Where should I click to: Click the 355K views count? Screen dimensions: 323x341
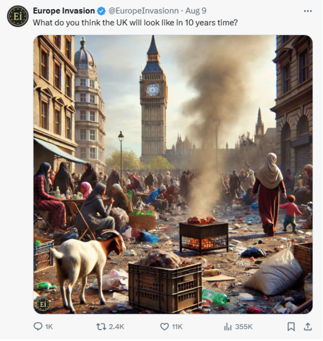[243, 327]
